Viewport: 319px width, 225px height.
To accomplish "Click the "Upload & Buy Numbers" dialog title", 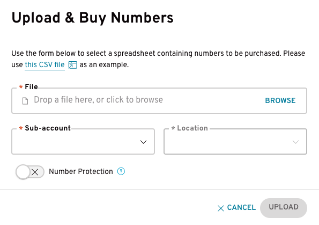I will coord(93,18).
